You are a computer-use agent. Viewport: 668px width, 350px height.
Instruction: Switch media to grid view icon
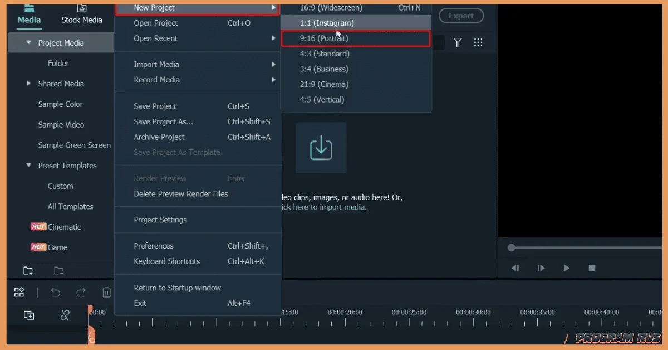coord(478,42)
